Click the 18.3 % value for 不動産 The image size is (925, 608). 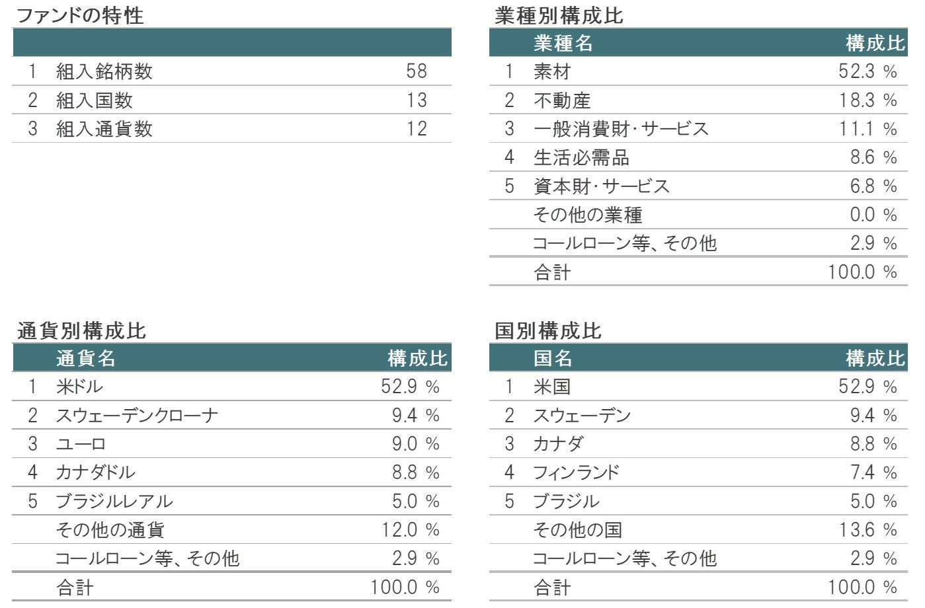[x=867, y=100]
